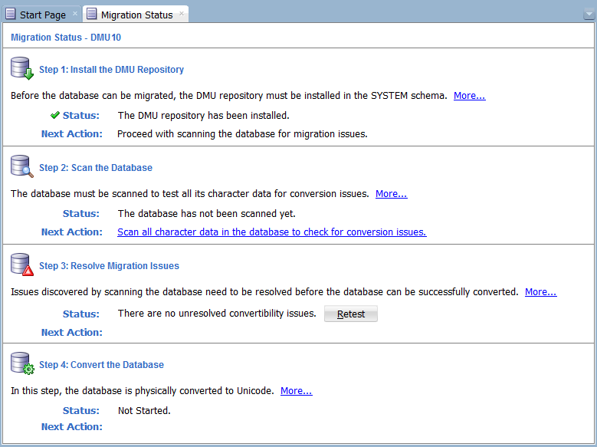Close the Migration Status tab
The image size is (597, 447).
pyautogui.click(x=182, y=14)
